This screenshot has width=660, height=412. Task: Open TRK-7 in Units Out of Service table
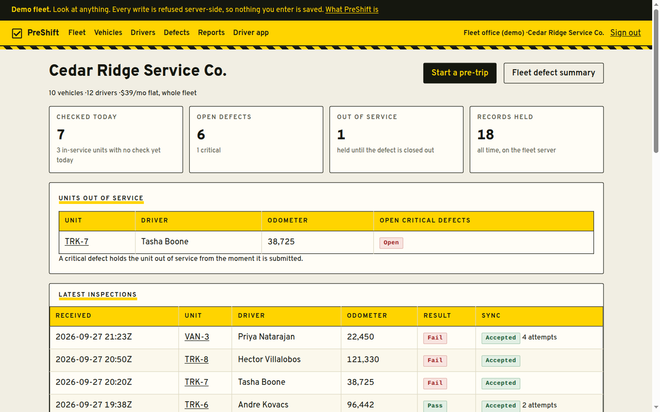[x=77, y=242]
